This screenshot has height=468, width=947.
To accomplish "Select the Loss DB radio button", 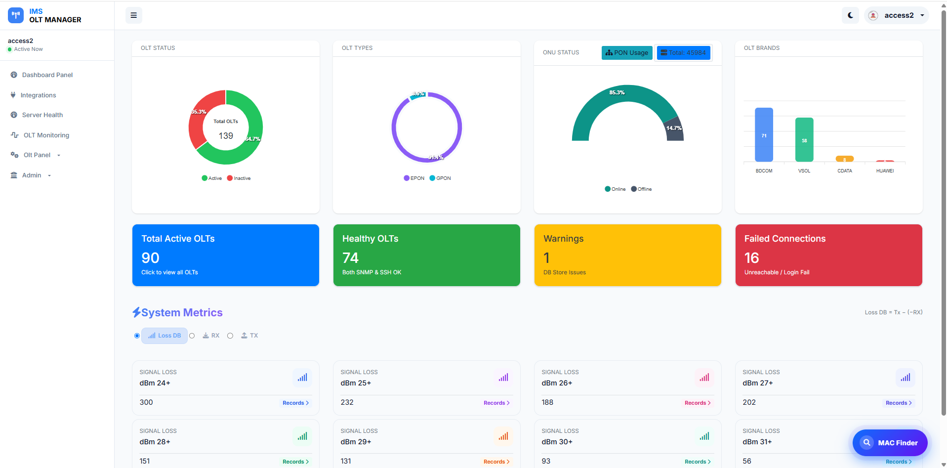I will point(137,336).
